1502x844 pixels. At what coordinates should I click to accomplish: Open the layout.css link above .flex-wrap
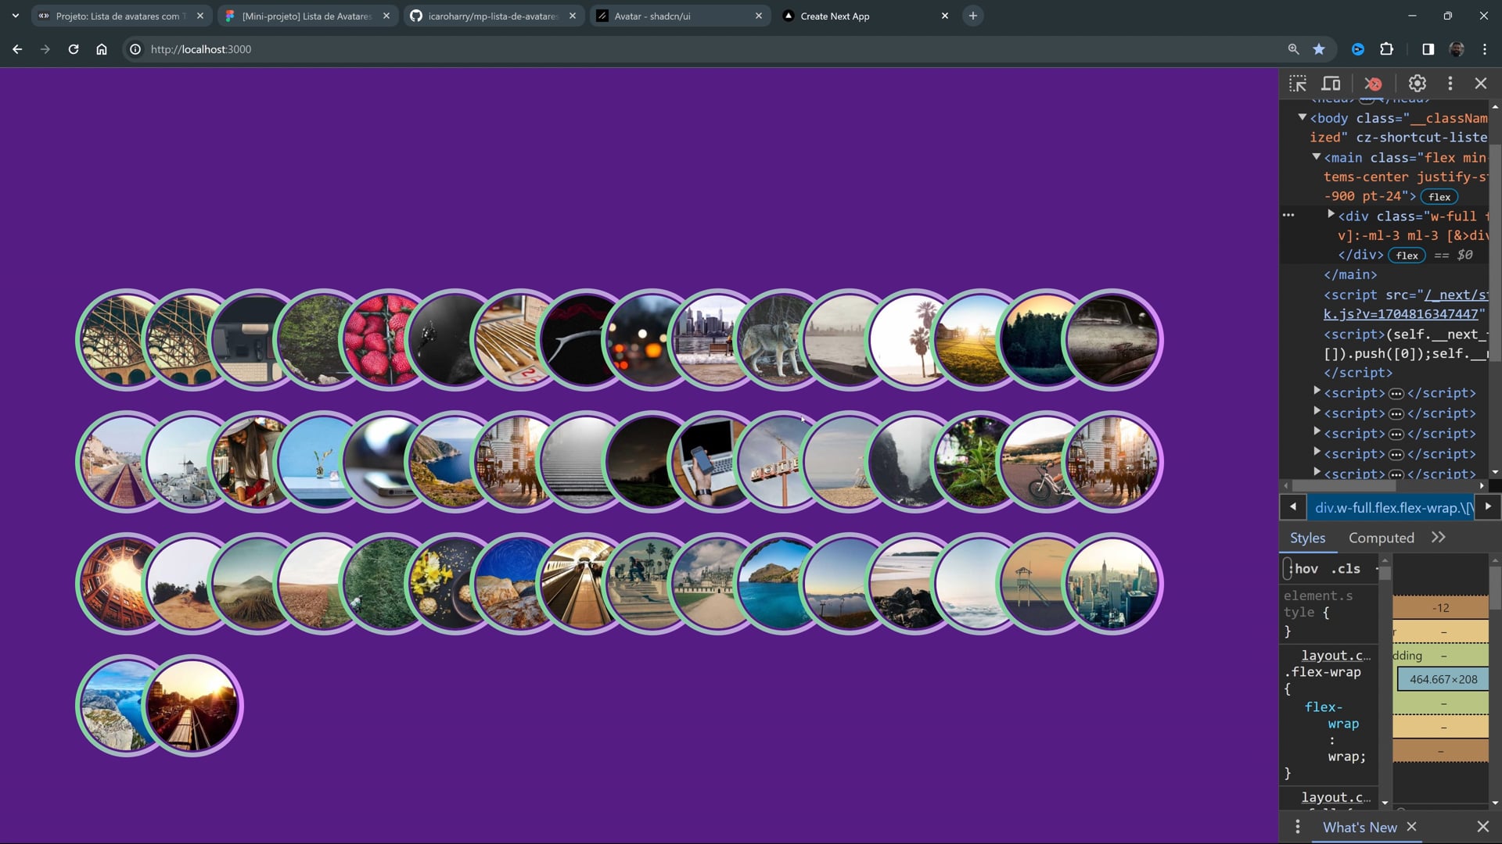pos(1335,655)
